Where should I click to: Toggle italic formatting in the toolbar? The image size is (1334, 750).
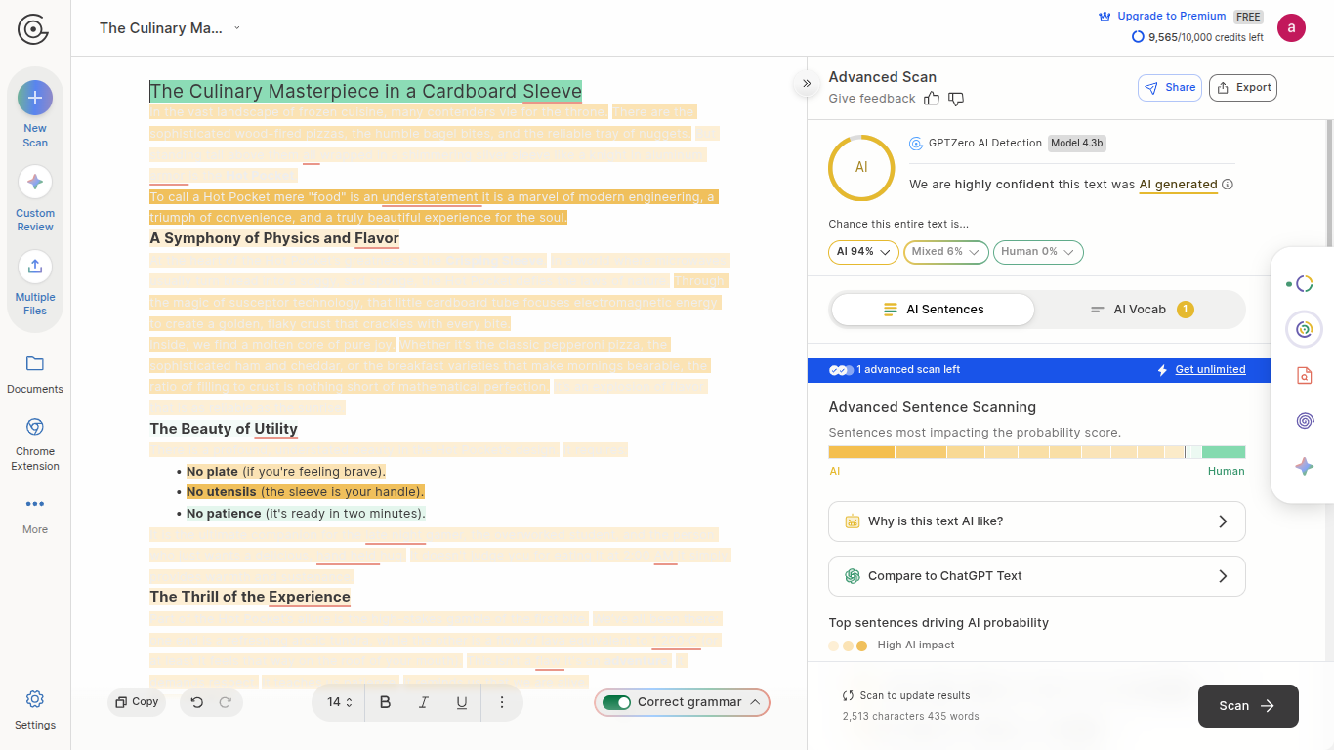[423, 702]
